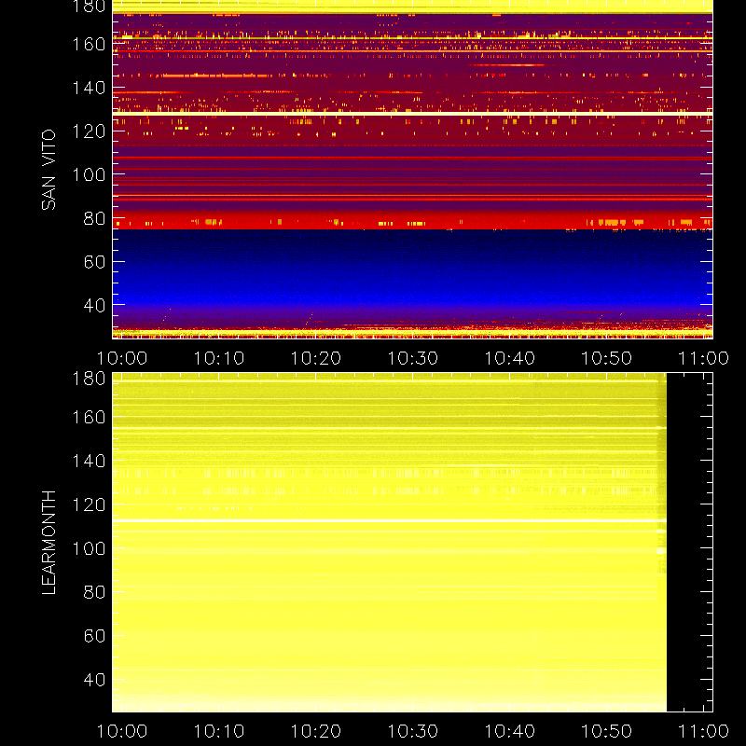The width and height of the screenshot is (746, 746).
Task: Select the 120 tick label on the Learmonth plot
Action: pos(89,504)
